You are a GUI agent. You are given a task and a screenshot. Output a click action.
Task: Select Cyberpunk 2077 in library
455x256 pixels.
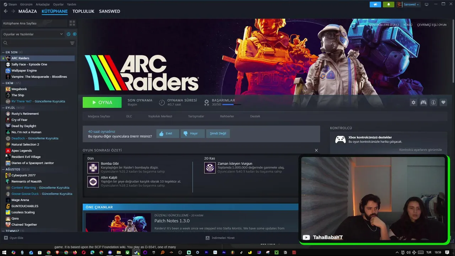(x=23, y=175)
